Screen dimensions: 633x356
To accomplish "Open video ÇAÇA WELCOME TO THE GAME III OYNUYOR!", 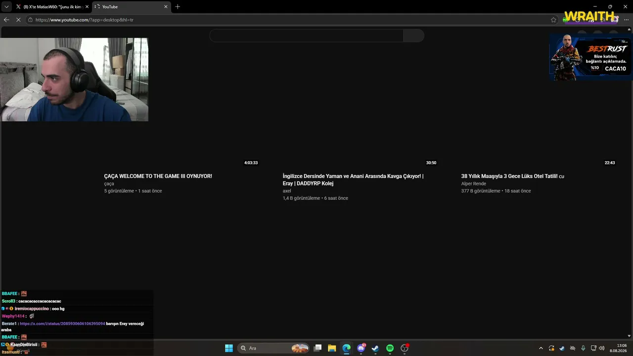I will point(158,176).
